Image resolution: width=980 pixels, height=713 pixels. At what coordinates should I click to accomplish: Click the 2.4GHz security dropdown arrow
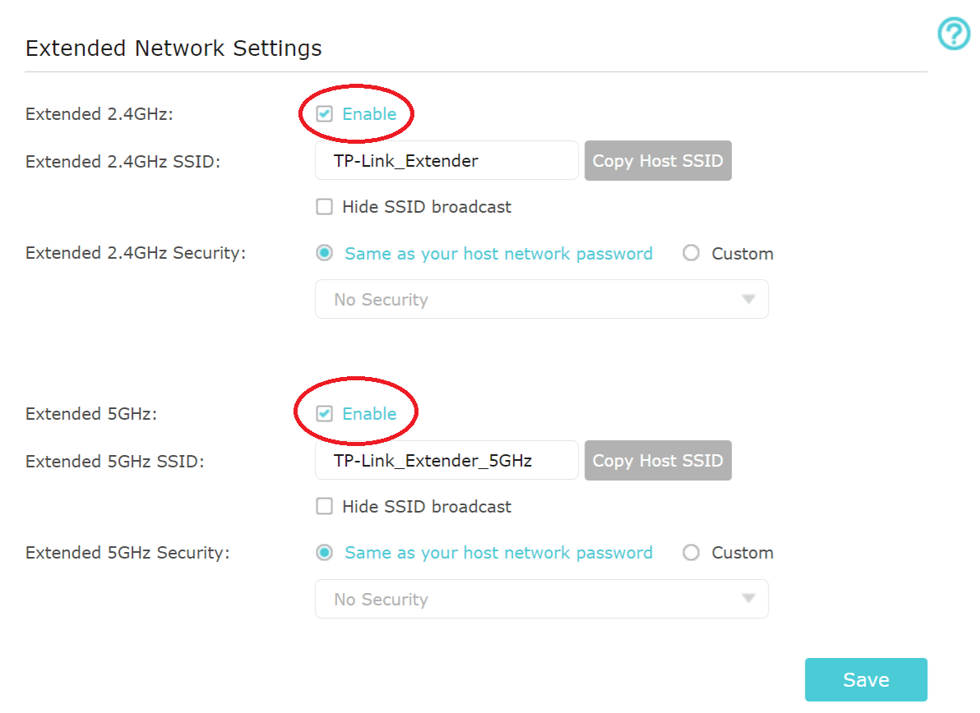(748, 300)
